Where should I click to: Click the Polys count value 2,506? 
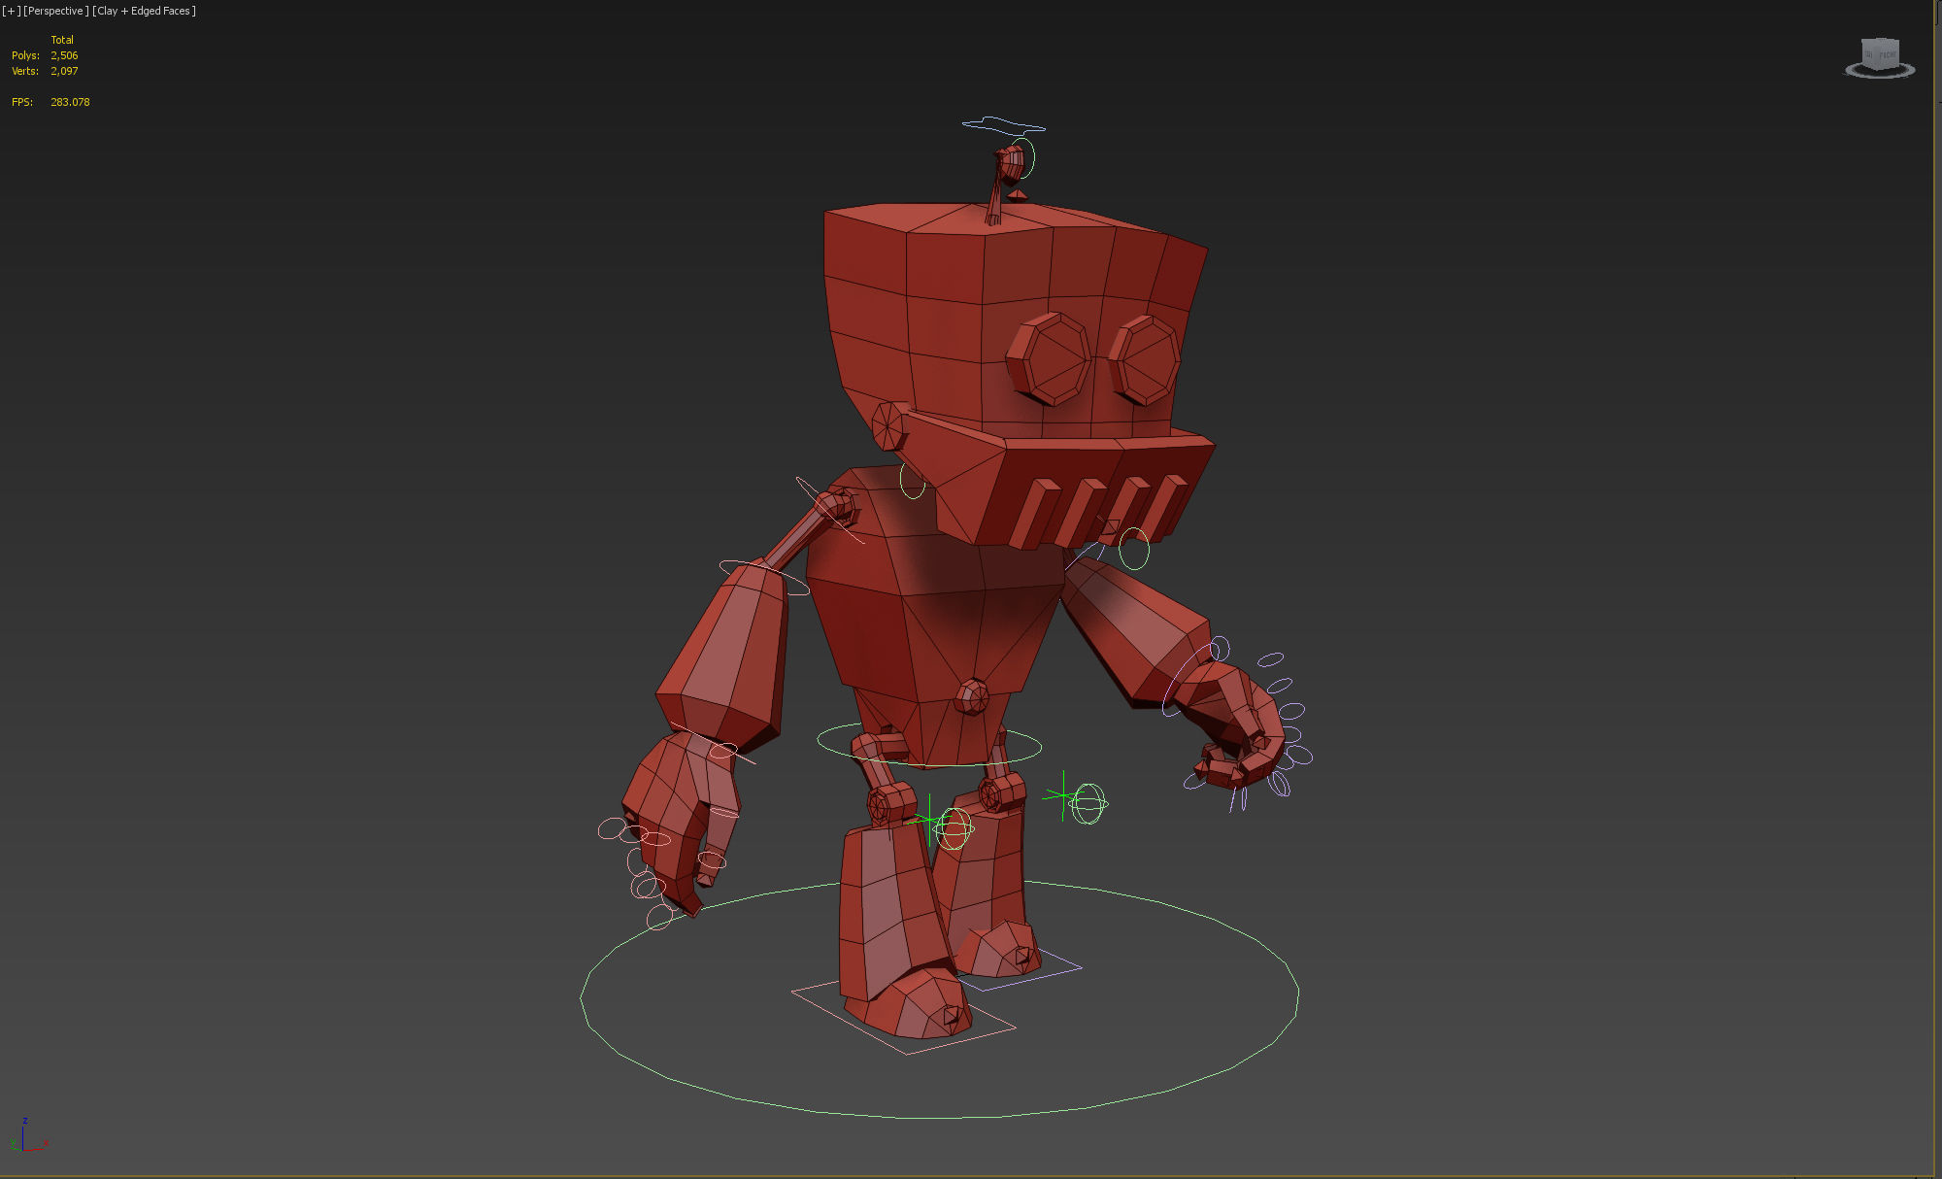click(64, 55)
